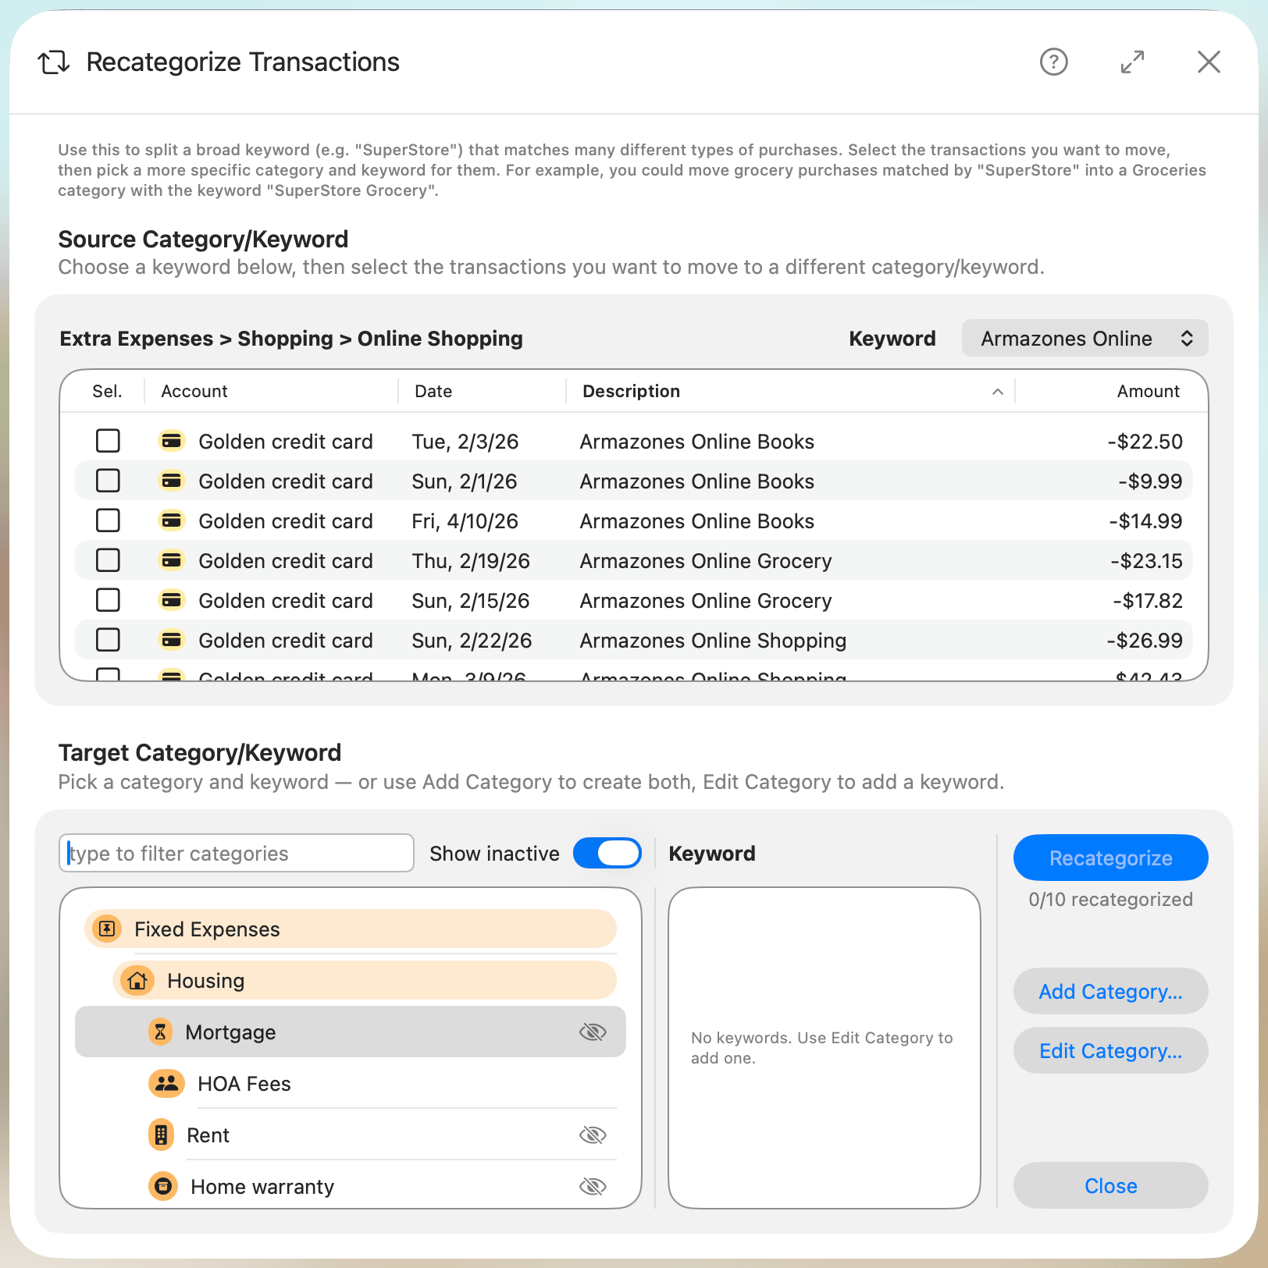The image size is (1268, 1268).
Task: Click the Recategorize button
Action: click(1110, 858)
